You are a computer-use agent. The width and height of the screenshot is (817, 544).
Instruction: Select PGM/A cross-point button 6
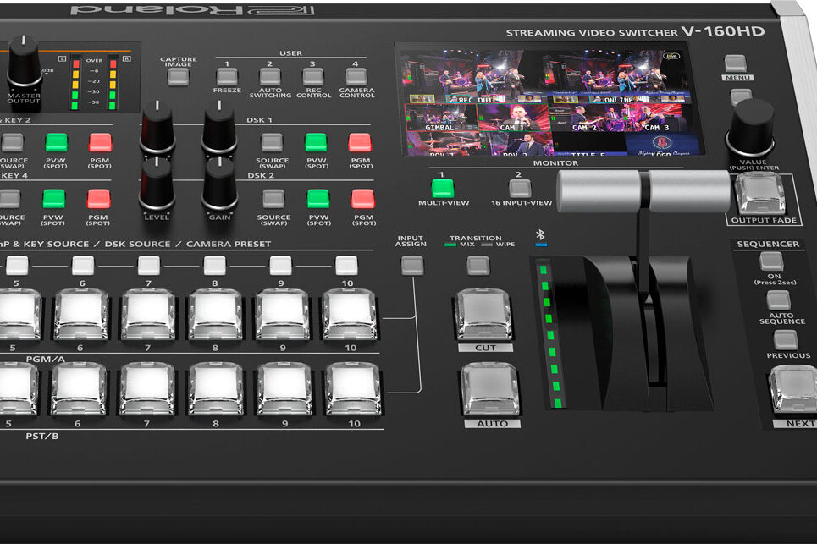pos(81,316)
